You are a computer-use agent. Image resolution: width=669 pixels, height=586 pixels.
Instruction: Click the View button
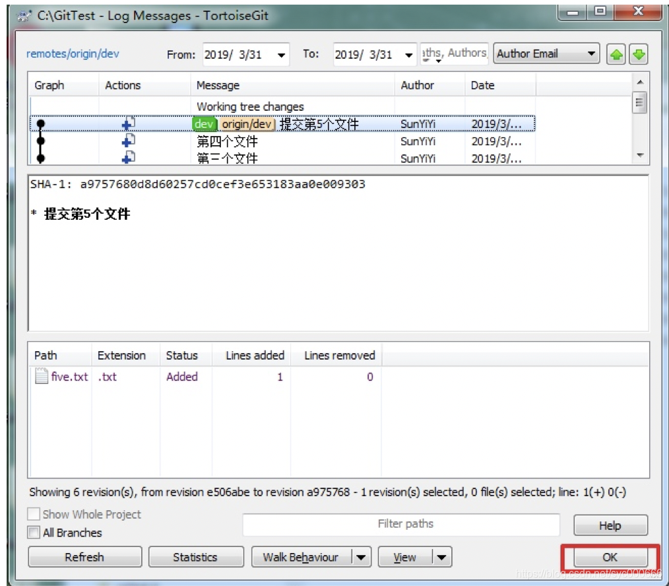coord(404,557)
